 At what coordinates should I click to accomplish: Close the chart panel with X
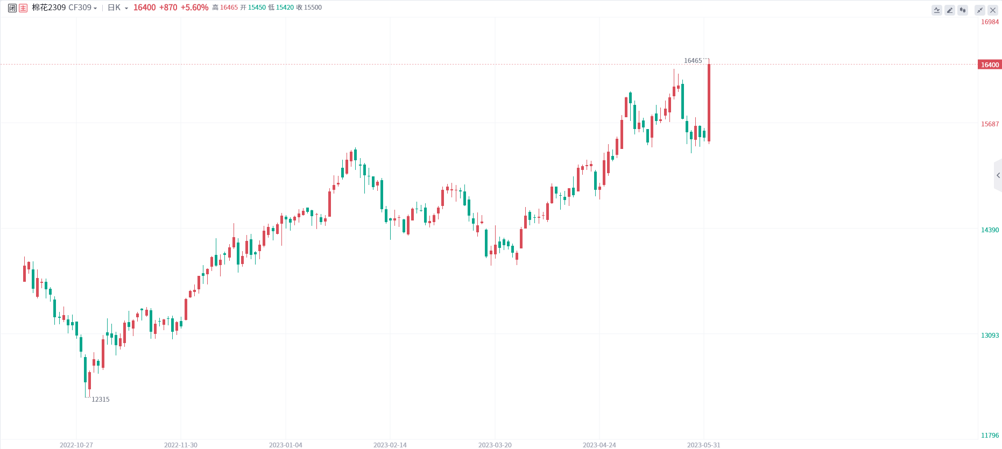(993, 10)
